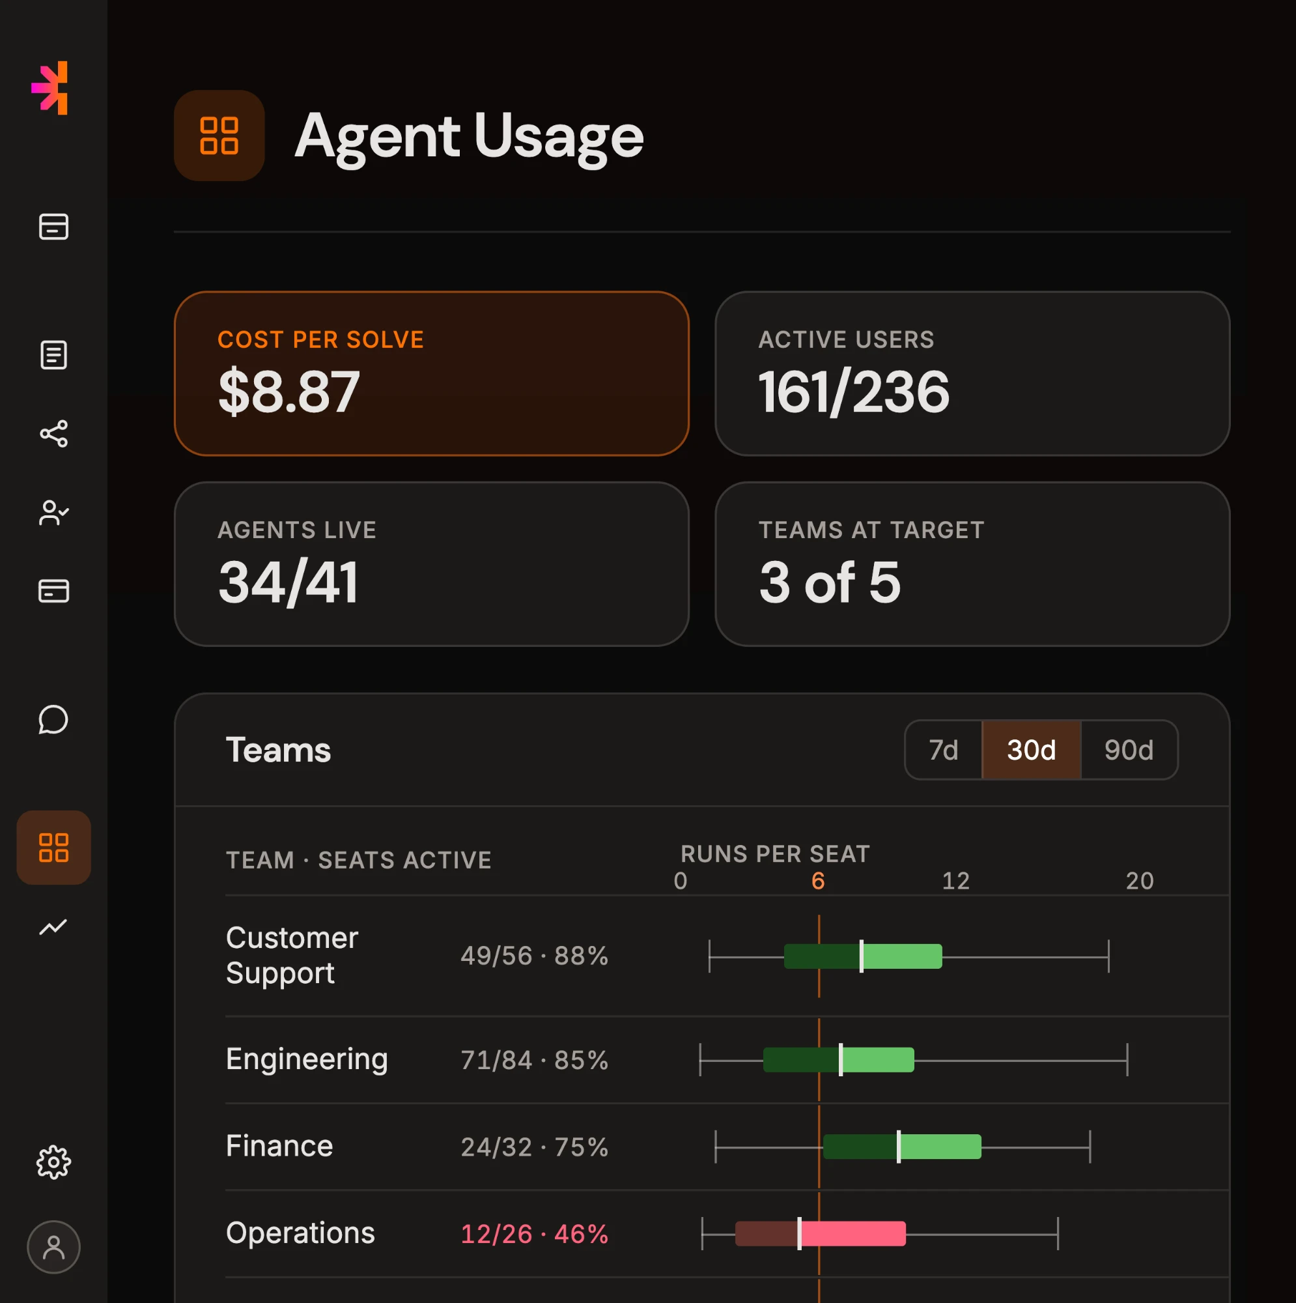Click the Team · Seats Active column header
This screenshot has height=1303, width=1296.
tap(359, 860)
